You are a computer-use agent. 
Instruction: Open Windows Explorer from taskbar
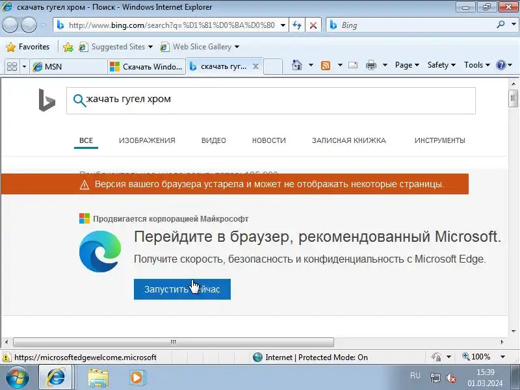click(98, 378)
